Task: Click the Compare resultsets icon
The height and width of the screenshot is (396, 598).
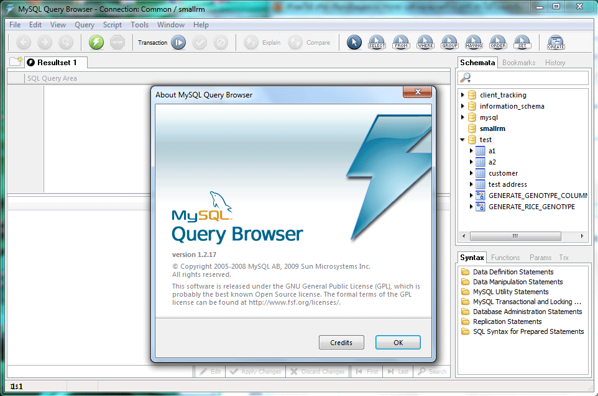Action: [295, 42]
